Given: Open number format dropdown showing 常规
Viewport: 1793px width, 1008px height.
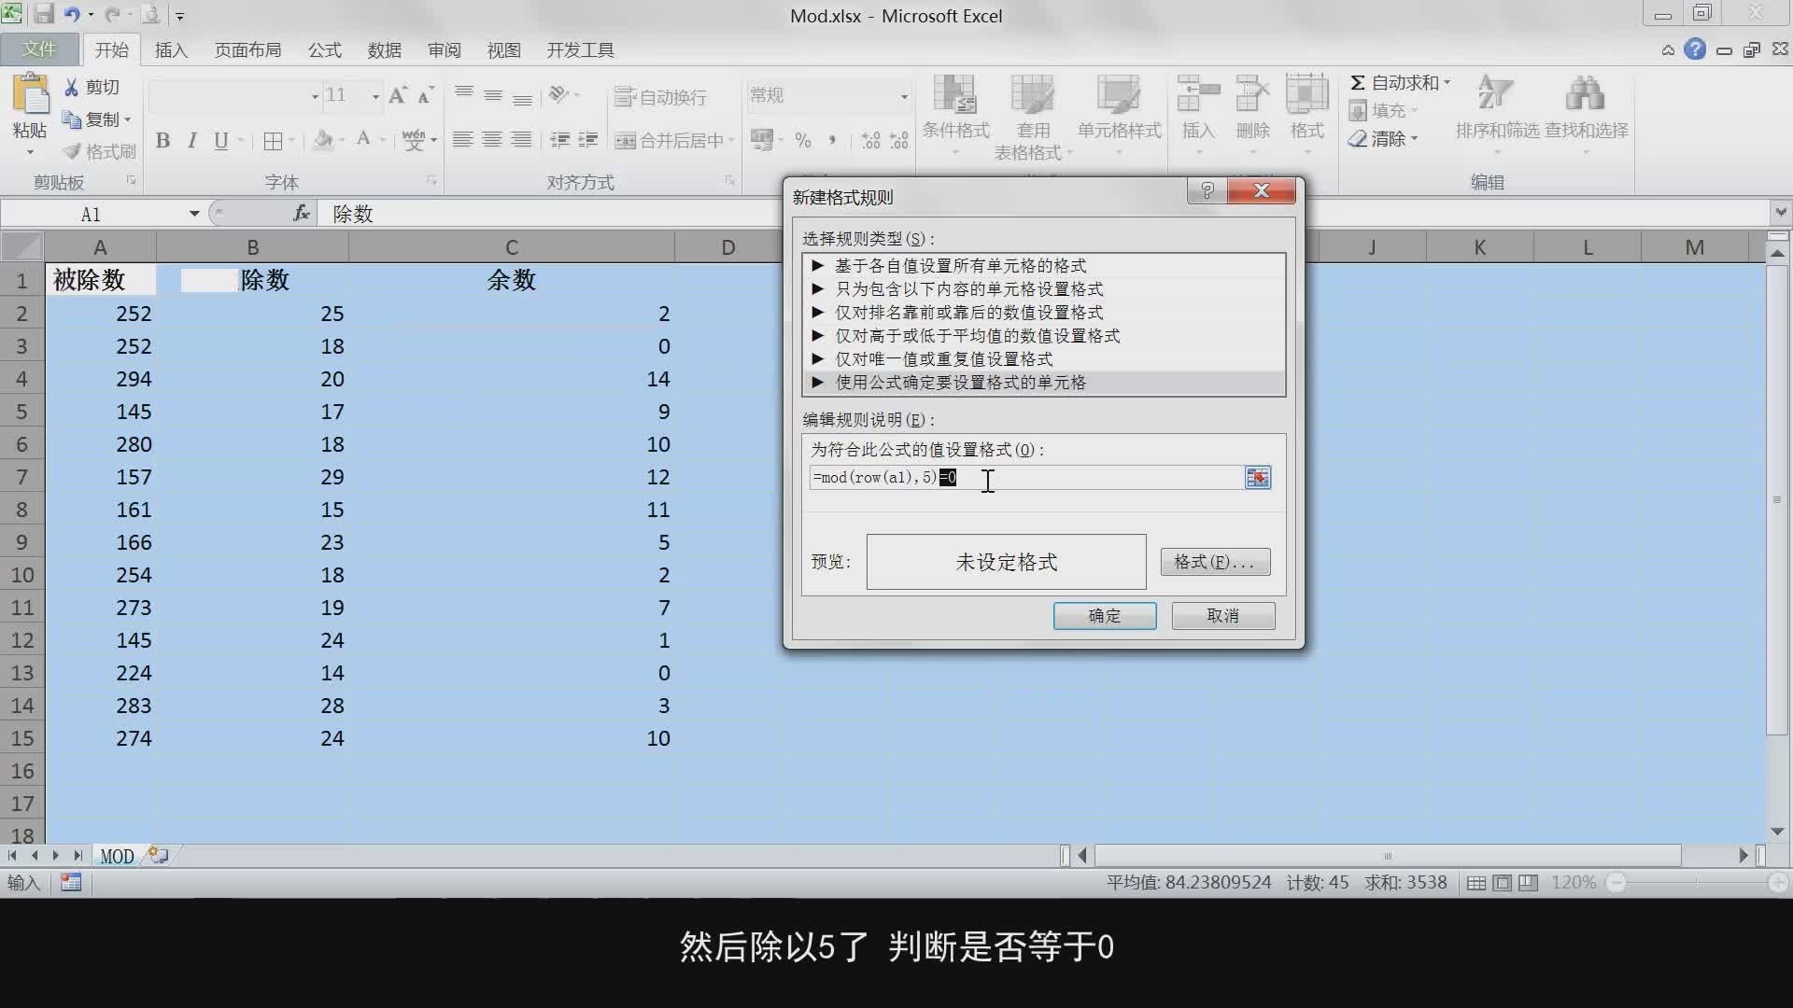Looking at the screenshot, I should click(904, 96).
